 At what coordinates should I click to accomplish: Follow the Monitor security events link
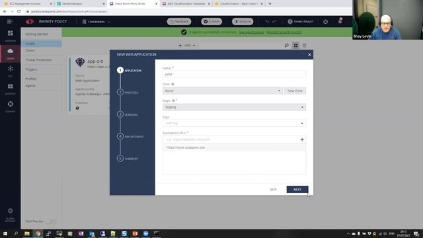(284, 32)
